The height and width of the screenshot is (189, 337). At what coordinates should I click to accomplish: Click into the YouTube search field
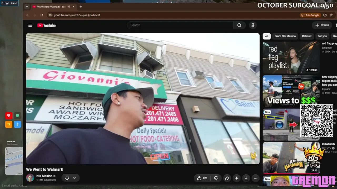point(180,25)
